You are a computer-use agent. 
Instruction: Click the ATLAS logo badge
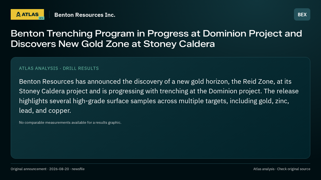coord(27,14)
